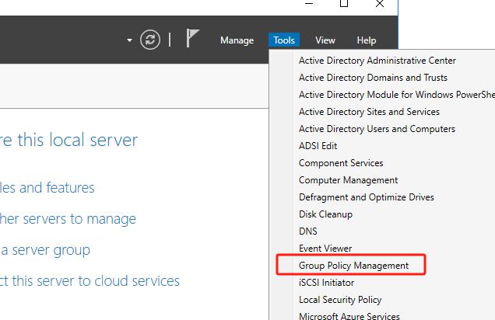495x320 pixels.
Task: Collapse the Tools menu
Action: 284,40
